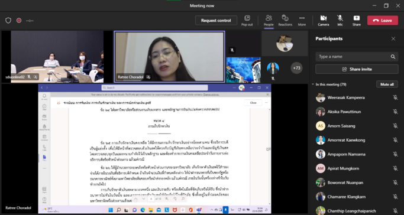Screen dimensions: 404x215
Task: Open the Share content tray
Action: point(357,20)
